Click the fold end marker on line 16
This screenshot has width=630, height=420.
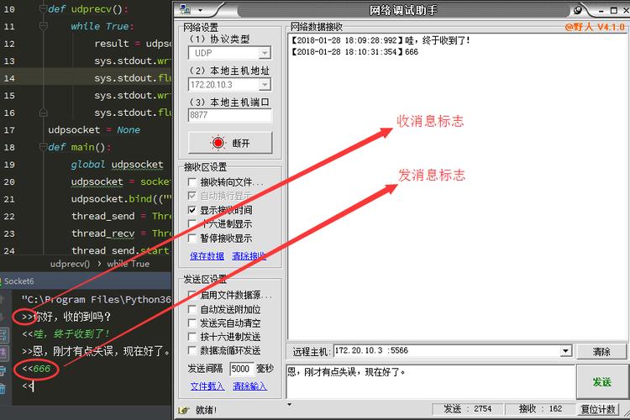44,113
